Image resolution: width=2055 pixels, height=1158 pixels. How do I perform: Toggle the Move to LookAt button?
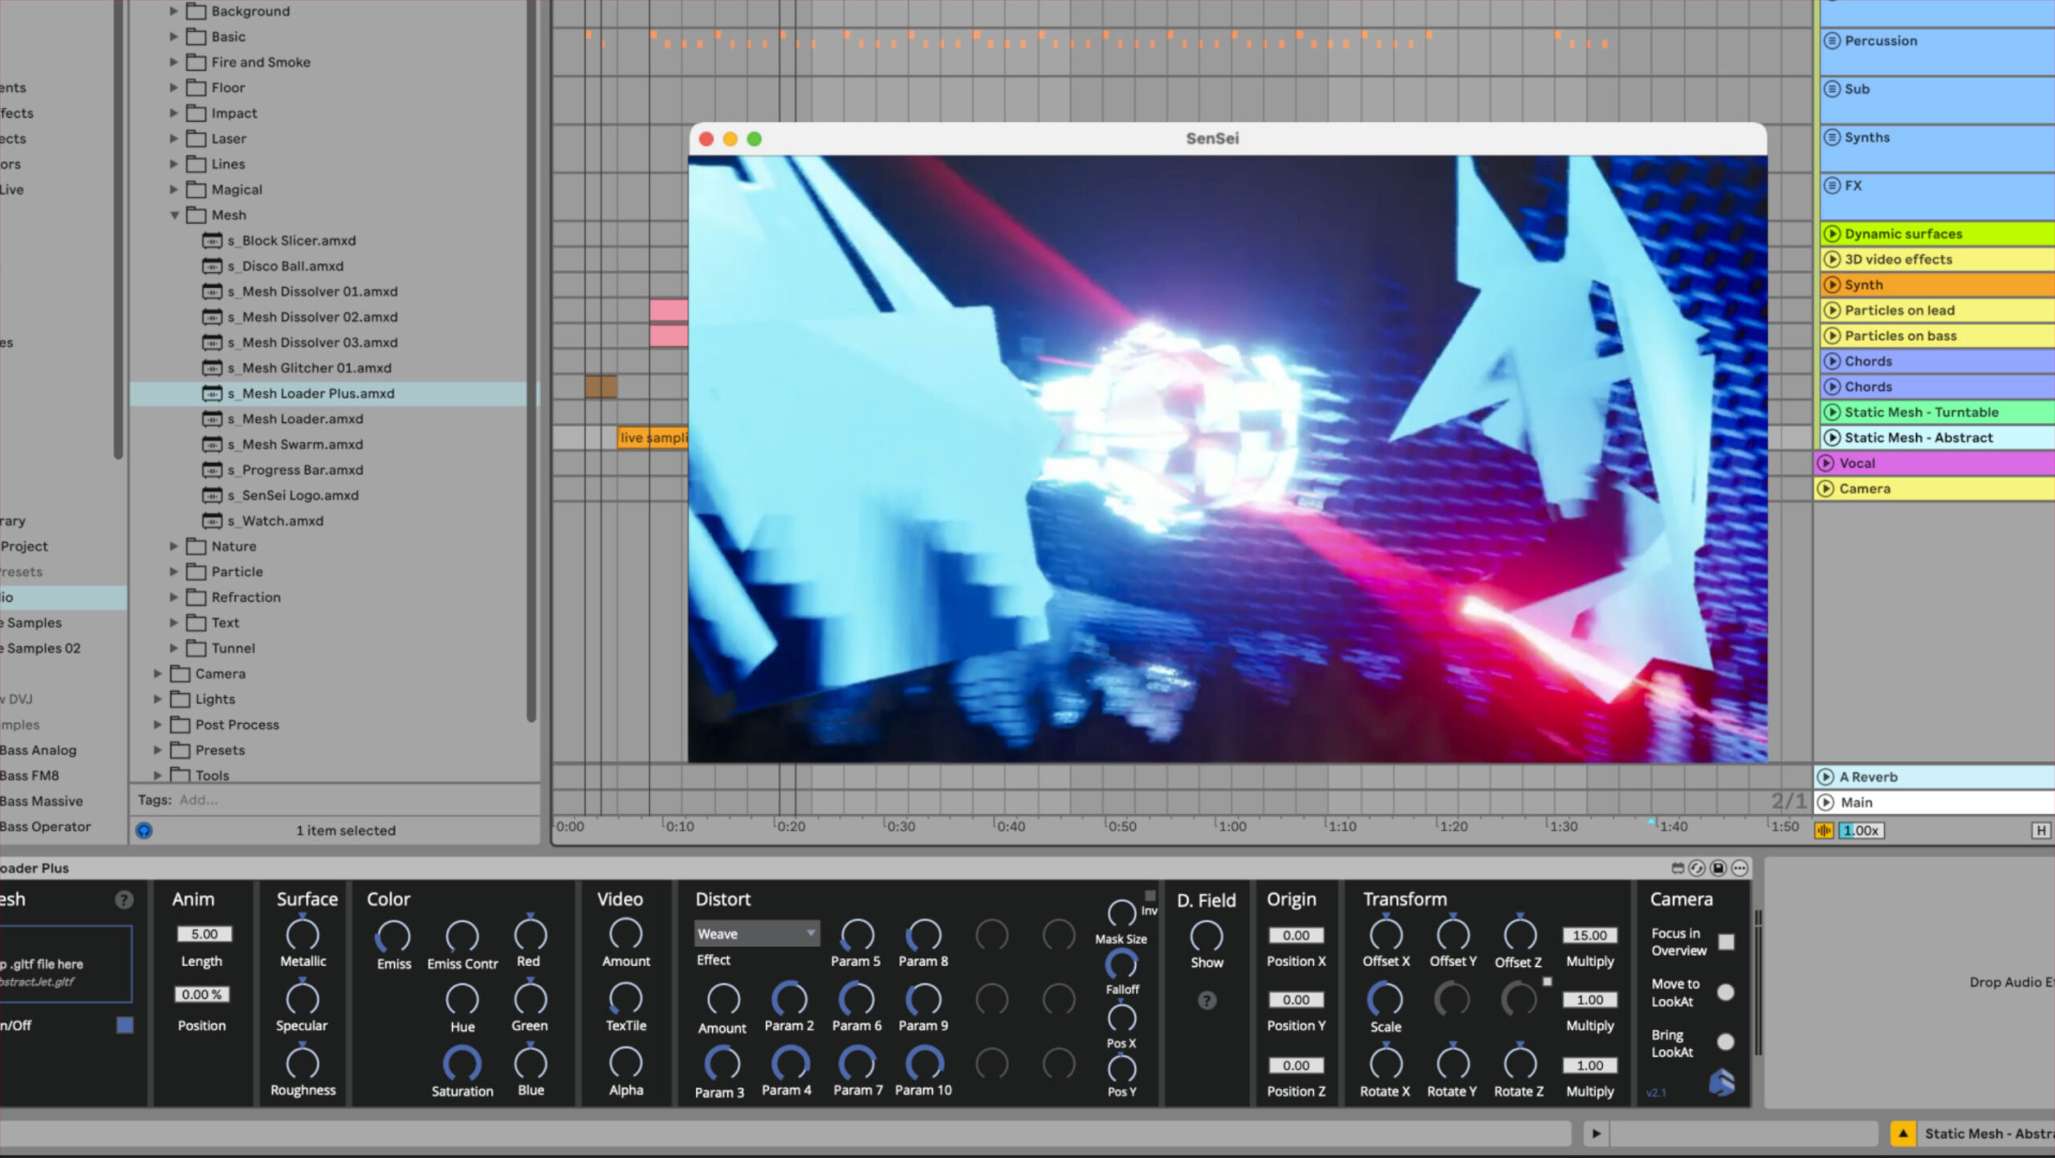(x=1726, y=993)
